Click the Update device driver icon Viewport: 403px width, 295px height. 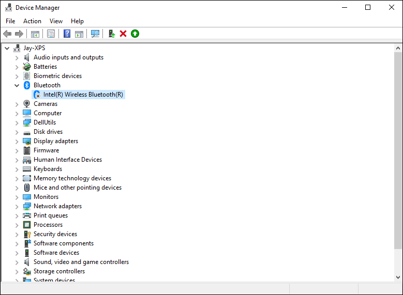[111, 34]
